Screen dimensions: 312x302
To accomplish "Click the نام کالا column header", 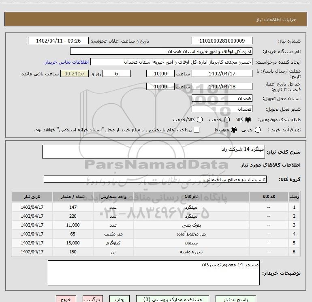I will click(191, 197).
